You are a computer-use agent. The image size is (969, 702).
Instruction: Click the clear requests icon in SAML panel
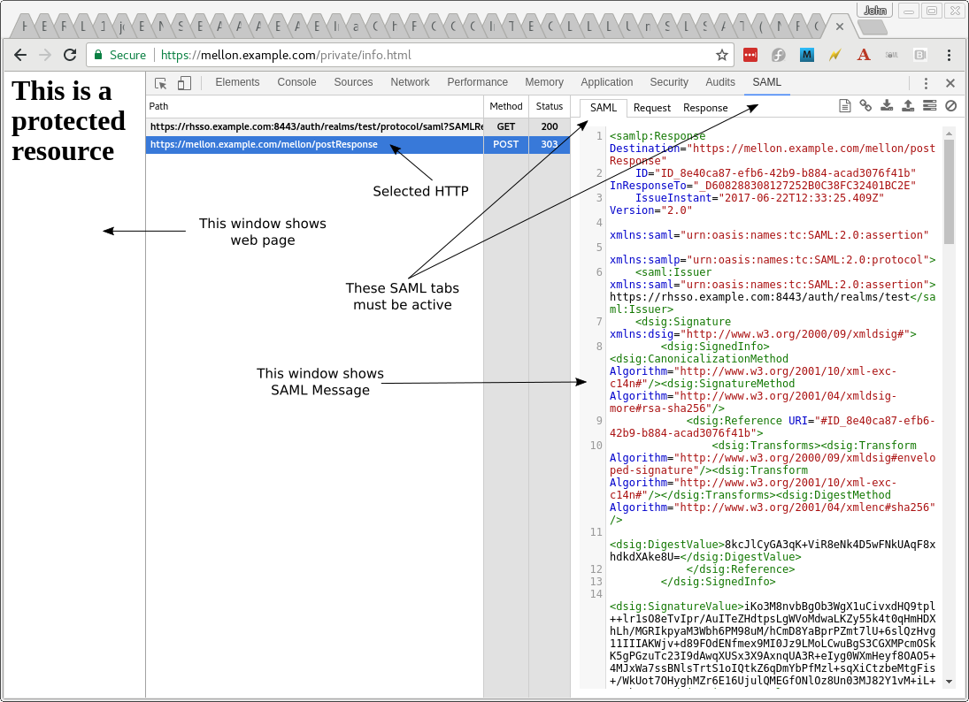pyautogui.click(x=951, y=106)
